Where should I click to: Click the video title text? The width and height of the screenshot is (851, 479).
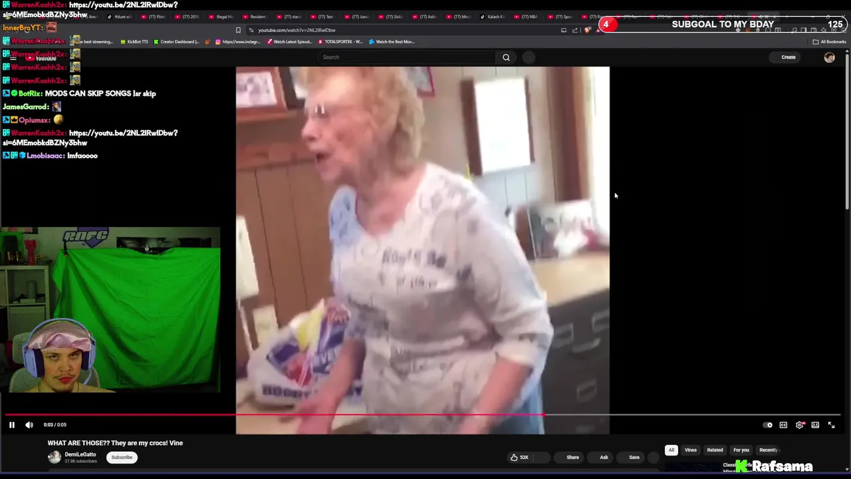click(115, 443)
